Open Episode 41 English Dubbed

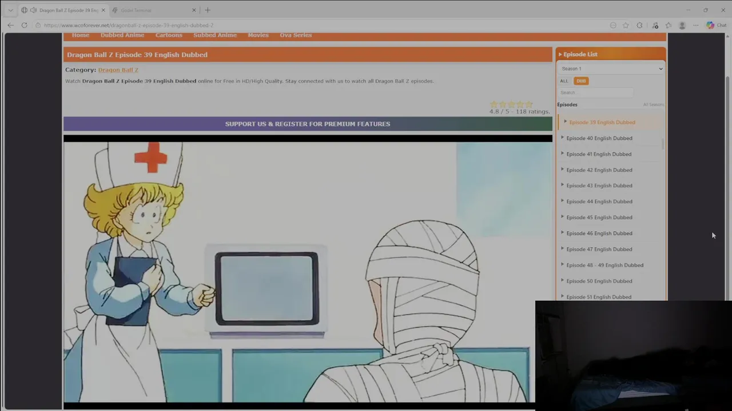click(599, 154)
